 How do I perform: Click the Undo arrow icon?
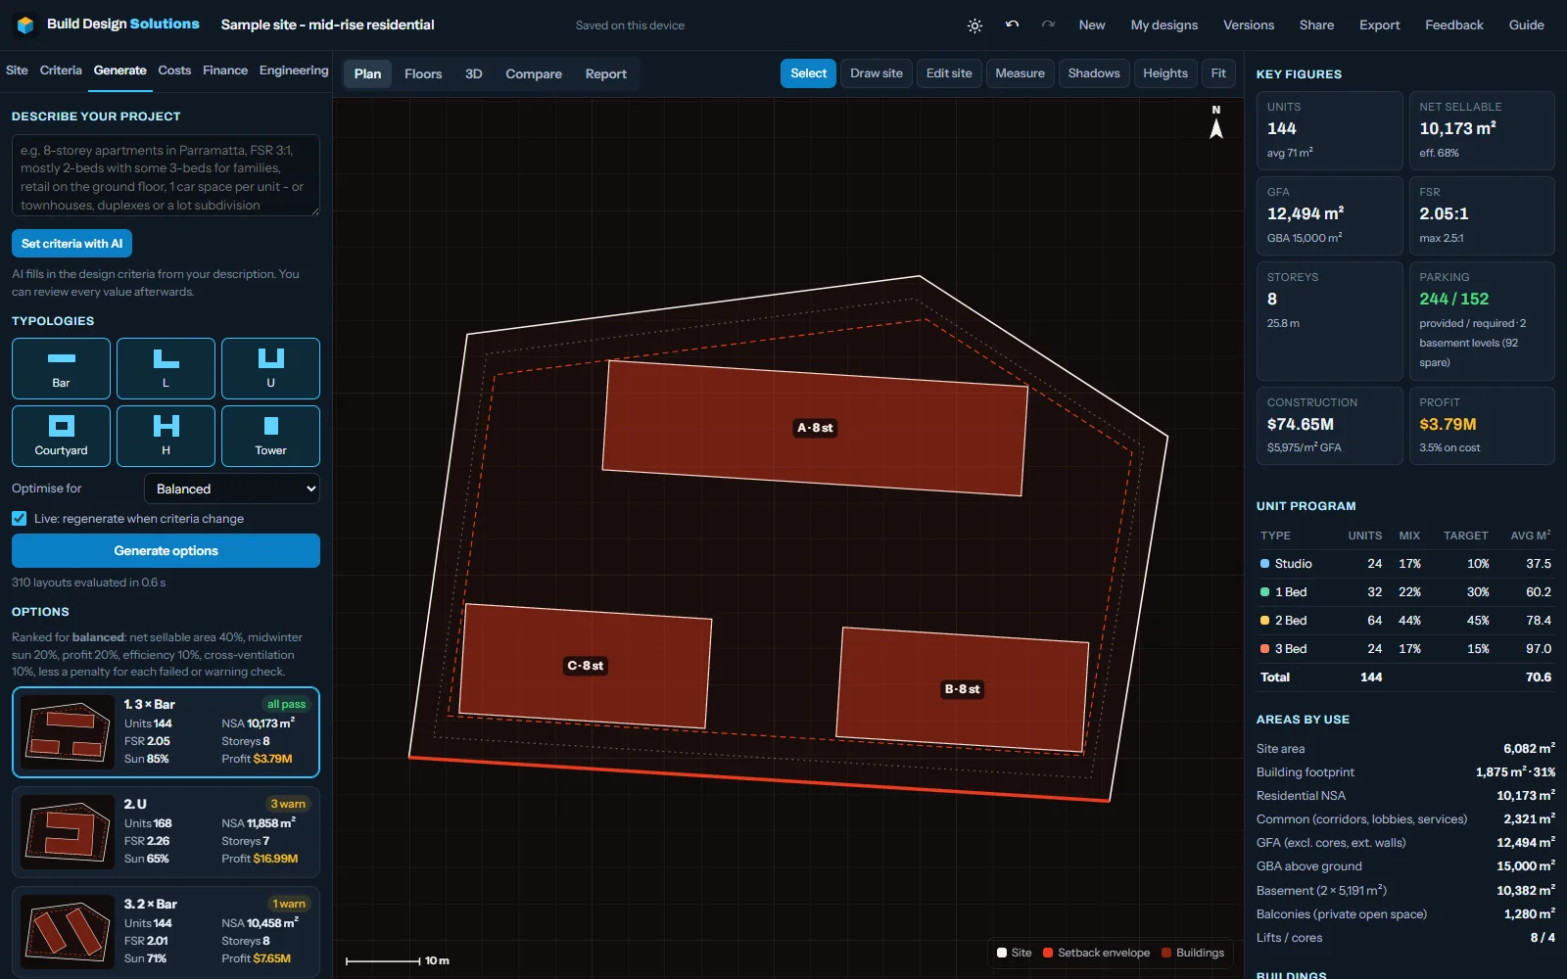1012,24
